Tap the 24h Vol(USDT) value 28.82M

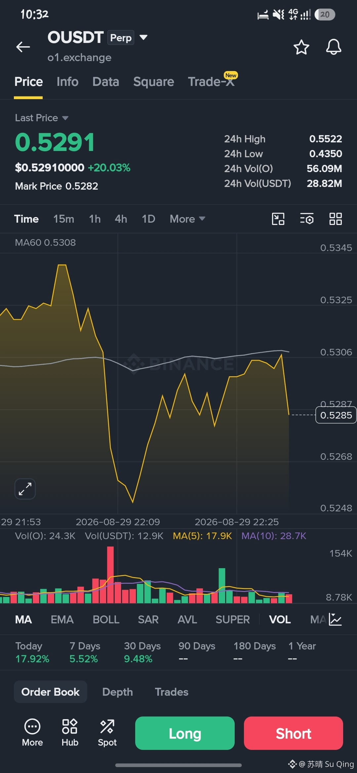pos(324,183)
